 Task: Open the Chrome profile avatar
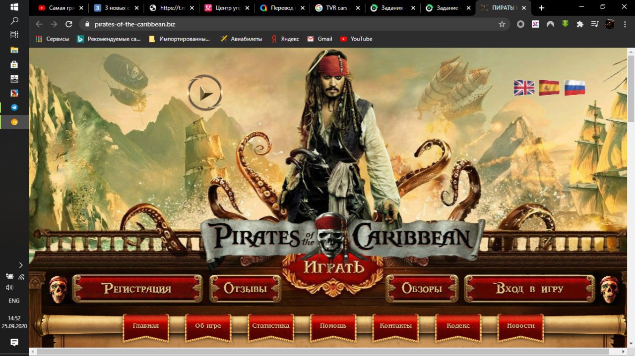tap(610, 24)
